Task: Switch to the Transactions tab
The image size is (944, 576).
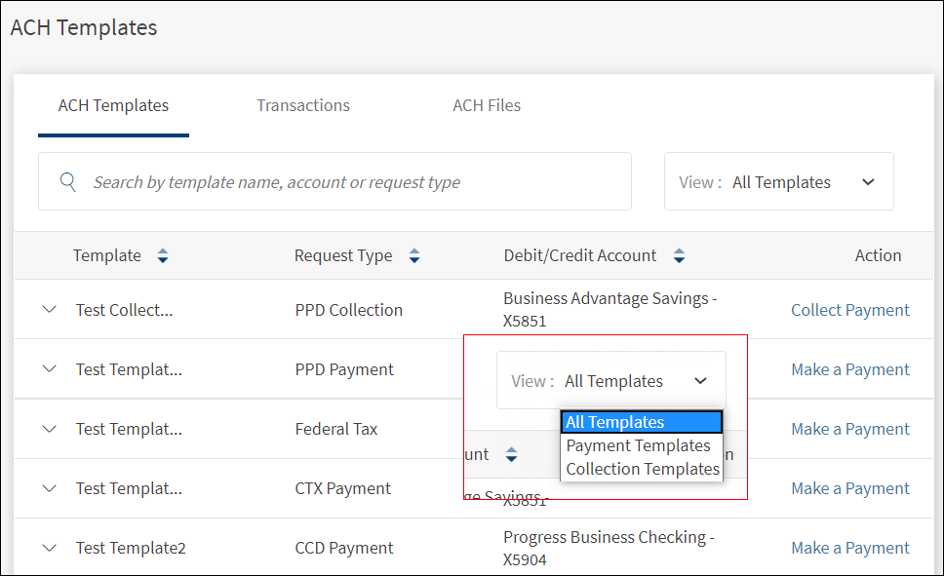Action: [303, 105]
